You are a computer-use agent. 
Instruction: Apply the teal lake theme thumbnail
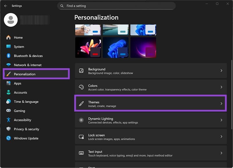[x=116, y=30]
